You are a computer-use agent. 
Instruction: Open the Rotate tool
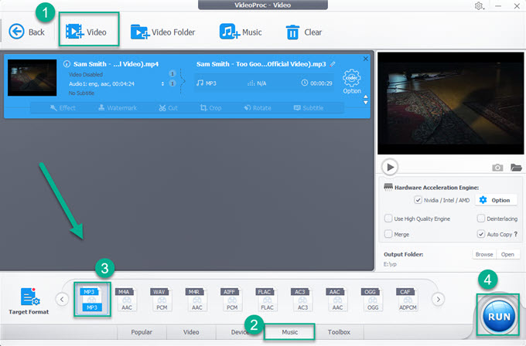[258, 108]
